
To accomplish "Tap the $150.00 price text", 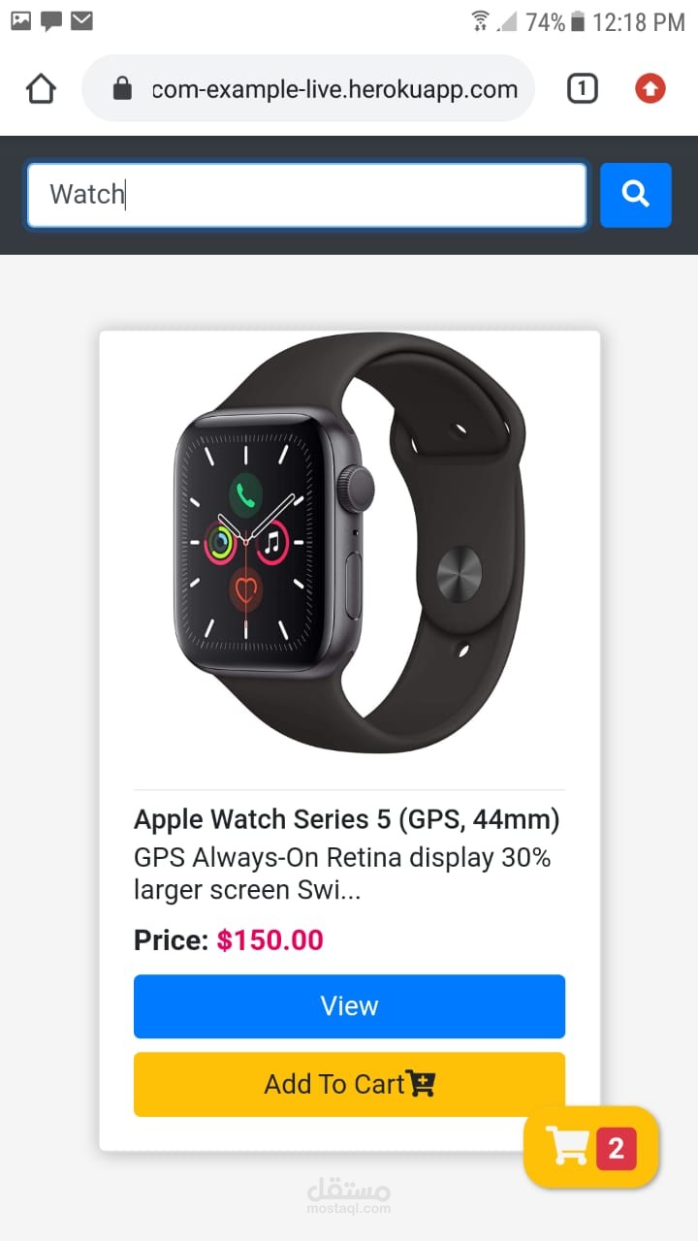I will pyautogui.click(x=270, y=940).
